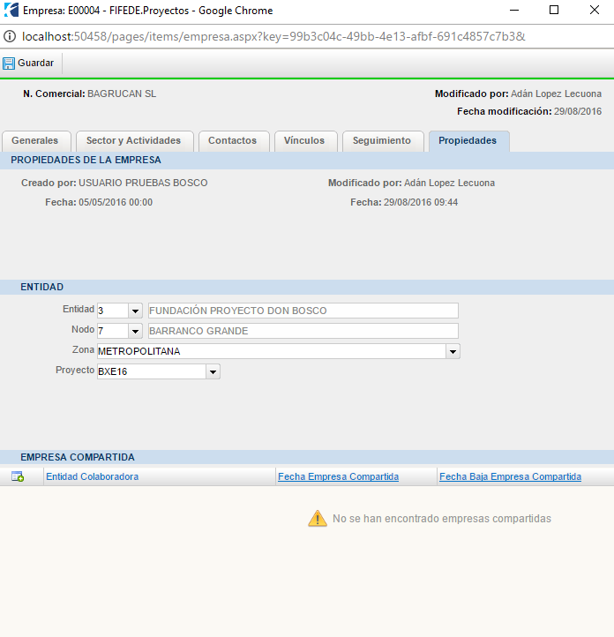Screen dimensions: 614x637
Task: Click the Guardar button label
Action: (36, 63)
